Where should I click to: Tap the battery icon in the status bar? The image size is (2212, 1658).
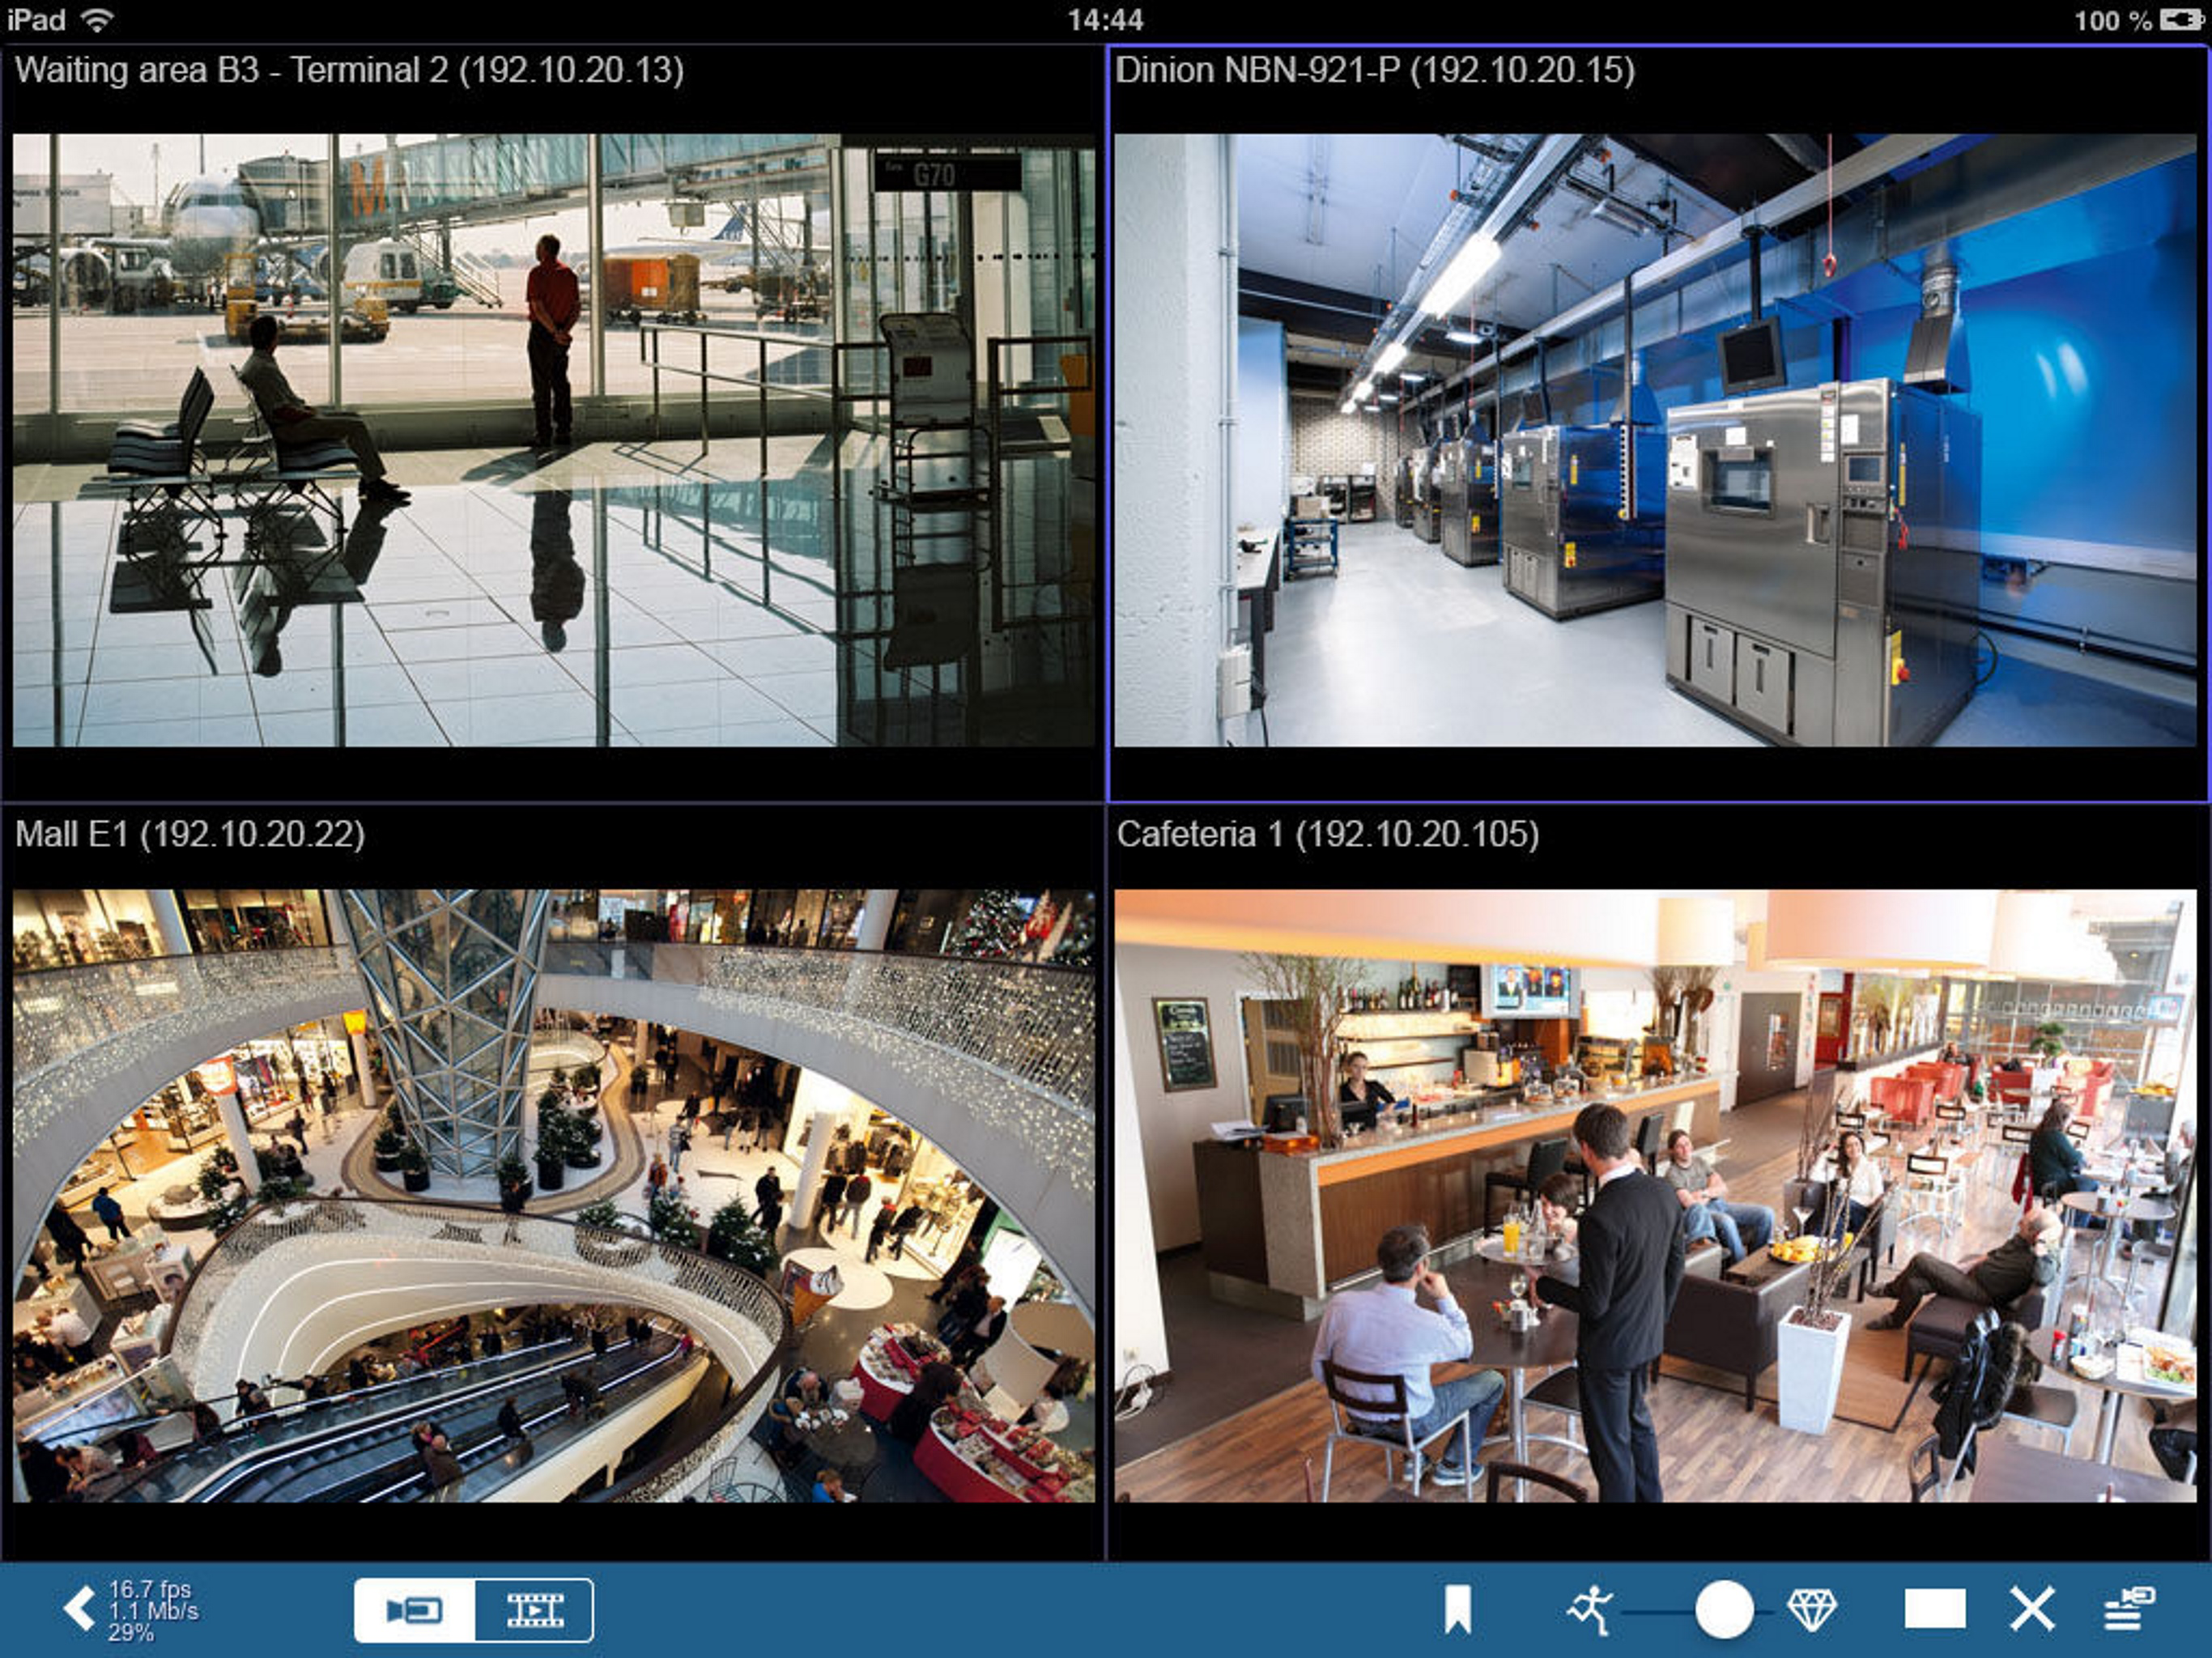point(2181,20)
